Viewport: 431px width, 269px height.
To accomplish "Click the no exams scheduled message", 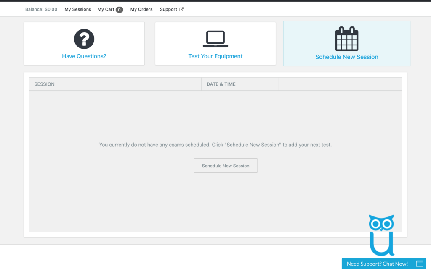I will pos(215,145).
